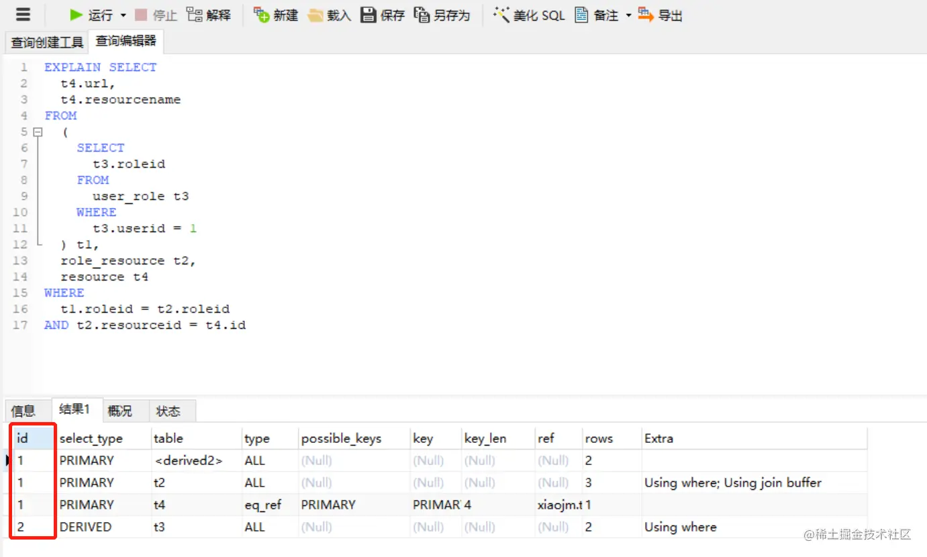Collapse the subquery fold marker on line 5
Image resolution: width=927 pixels, height=557 pixels.
pyautogui.click(x=38, y=132)
